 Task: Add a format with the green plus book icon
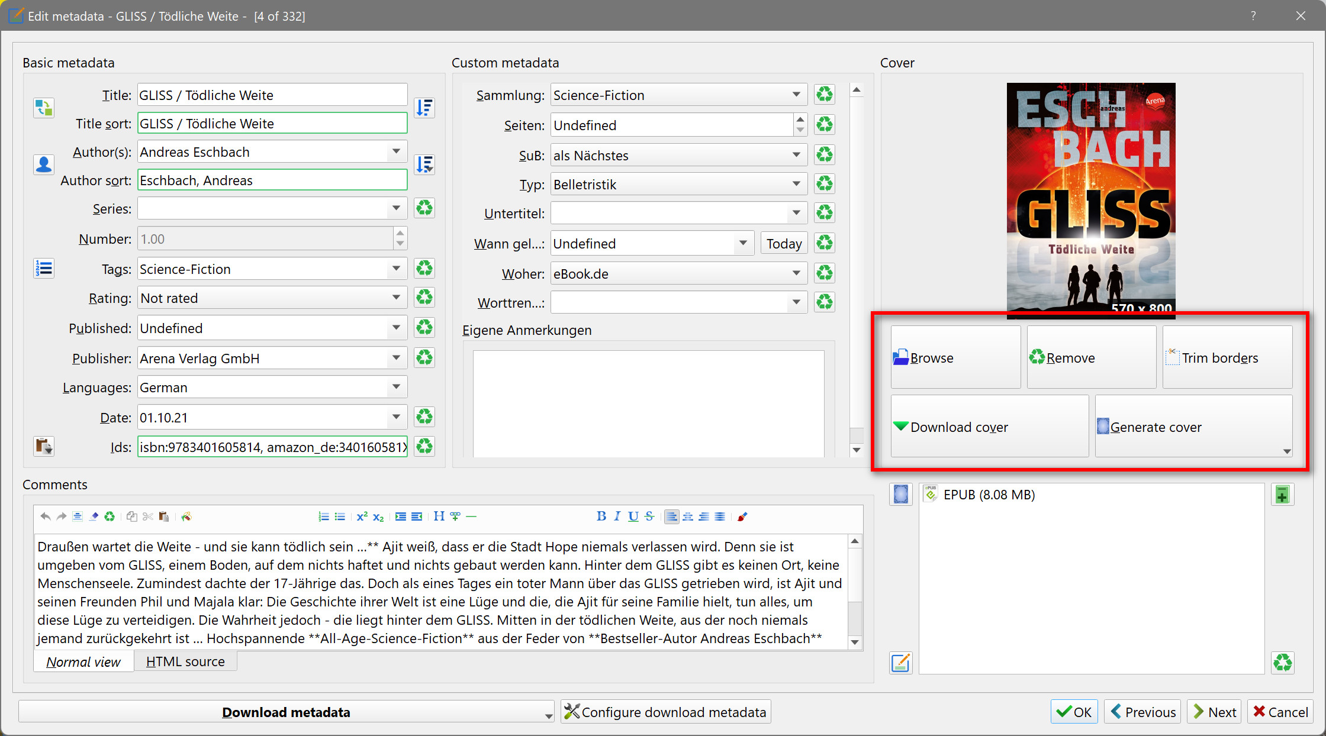[x=1282, y=495]
